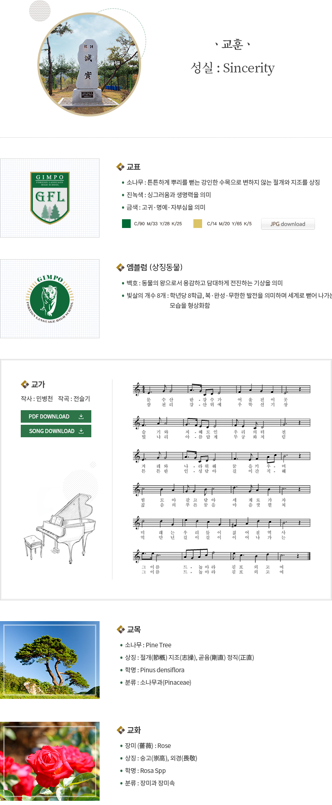Click the tiger emblem image

click(x=50, y=299)
